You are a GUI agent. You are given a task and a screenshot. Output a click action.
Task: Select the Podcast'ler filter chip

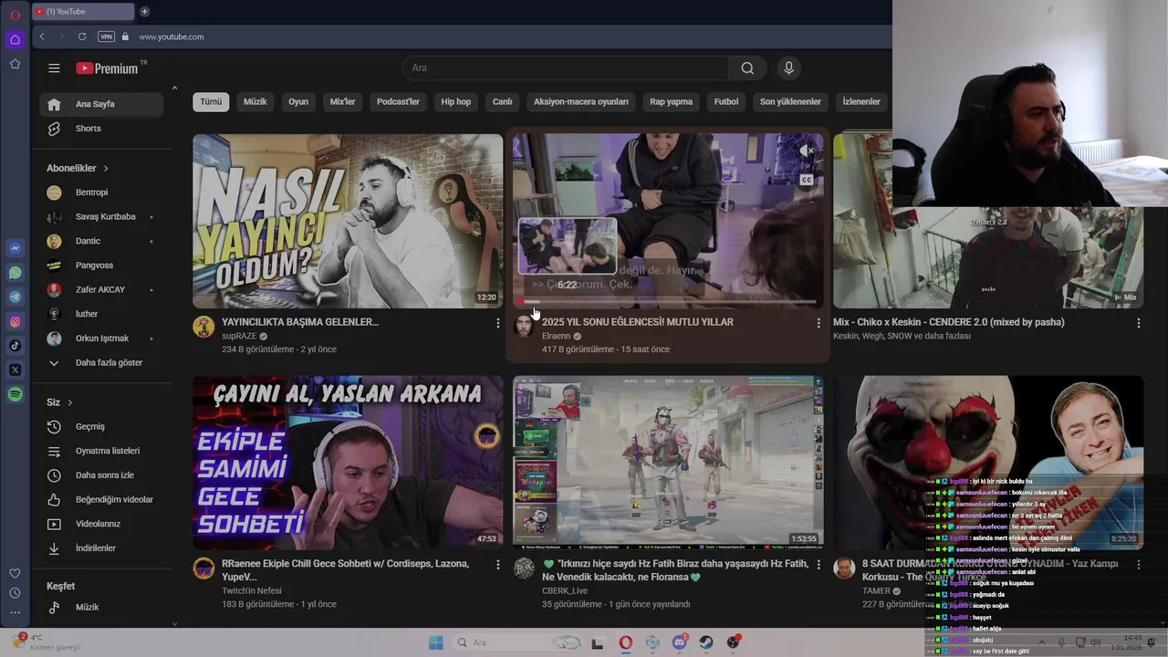(x=398, y=102)
